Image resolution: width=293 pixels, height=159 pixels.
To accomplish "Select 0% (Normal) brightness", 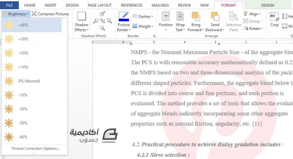I will pyautogui.click(x=32, y=81).
